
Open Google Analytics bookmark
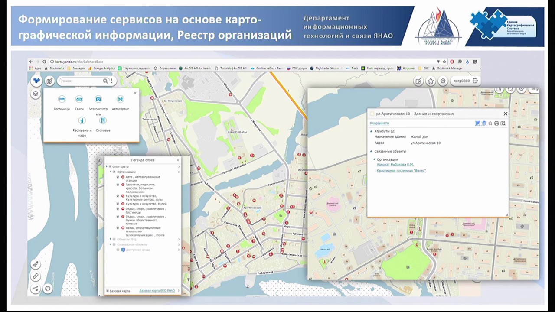coord(101,68)
